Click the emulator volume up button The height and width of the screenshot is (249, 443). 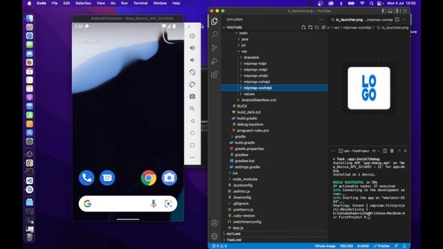click(192, 48)
